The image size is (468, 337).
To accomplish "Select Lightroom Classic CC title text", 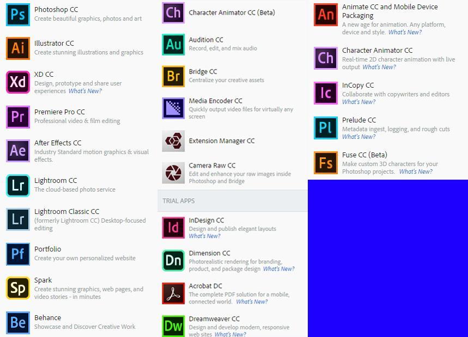I will pyautogui.click(x=67, y=211).
